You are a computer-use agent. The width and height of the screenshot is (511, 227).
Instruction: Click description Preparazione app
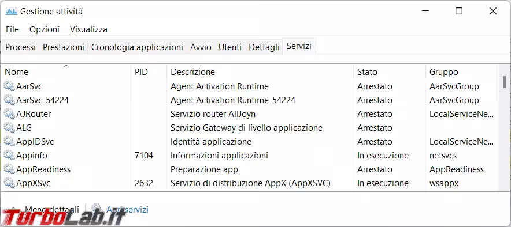click(x=204, y=169)
